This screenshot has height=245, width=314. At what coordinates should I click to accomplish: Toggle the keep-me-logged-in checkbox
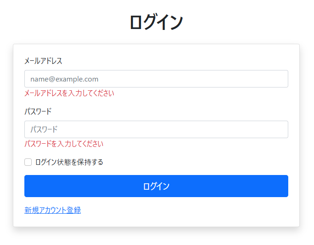click(x=28, y=162)
